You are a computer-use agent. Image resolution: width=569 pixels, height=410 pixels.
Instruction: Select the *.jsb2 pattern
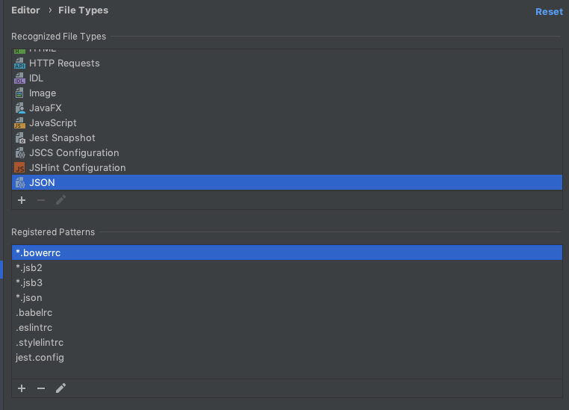pyautogui.click(x=287, y=268)
